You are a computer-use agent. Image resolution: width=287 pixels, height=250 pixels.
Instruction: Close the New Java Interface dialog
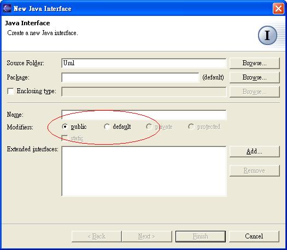click(x=278, y=8)
